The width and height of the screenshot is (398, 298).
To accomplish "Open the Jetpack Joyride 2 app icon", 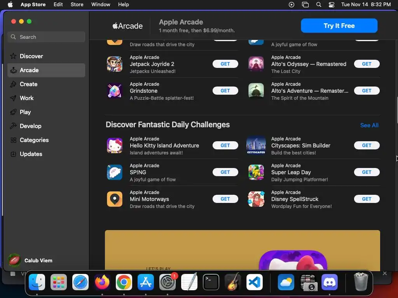I will tap(115, 64).
